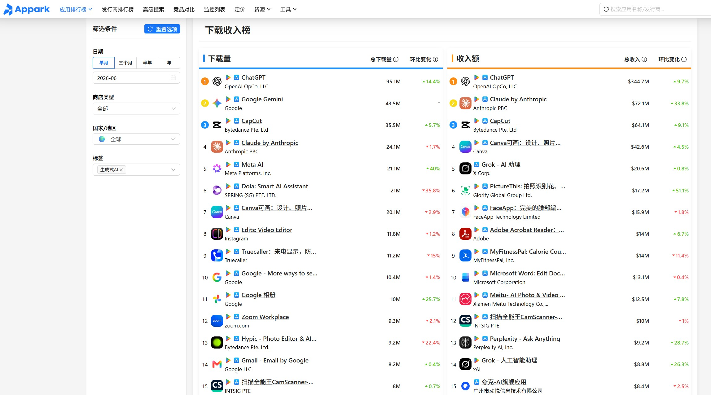Open Gmail app icon

tap(217, 364)
